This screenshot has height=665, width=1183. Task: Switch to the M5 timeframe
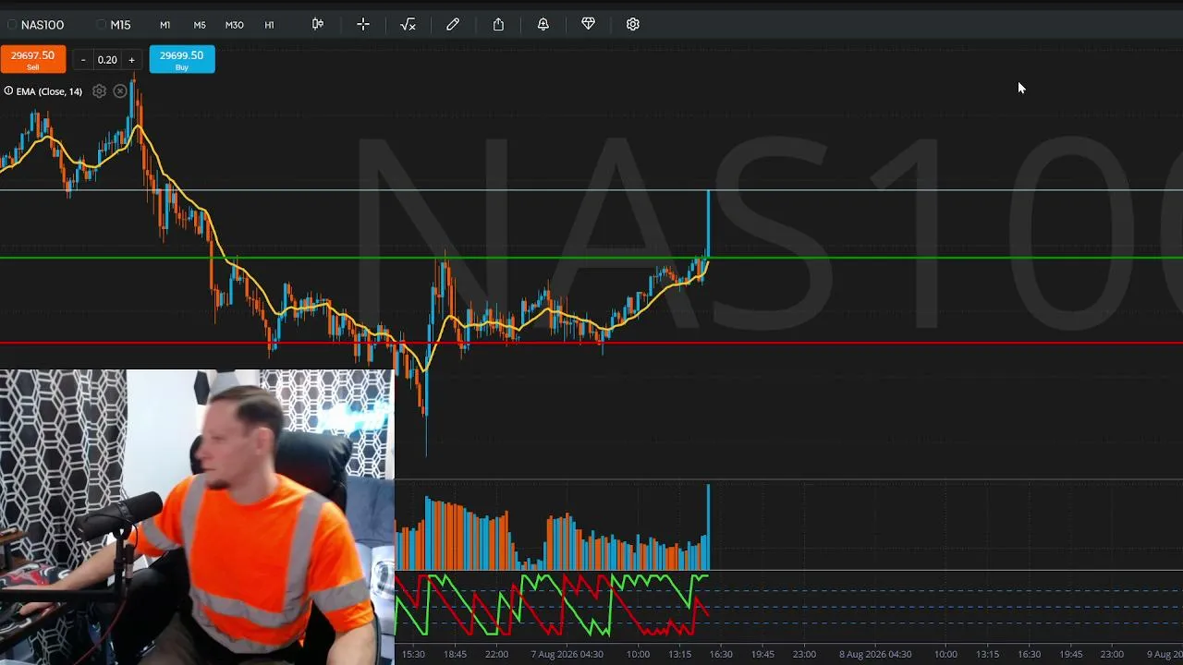point(200,25)
